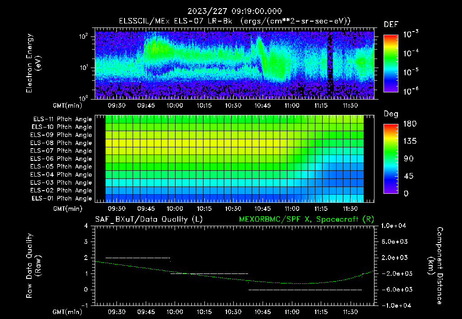Click the data quality line segment at level 0
This screenshot has height=319, width=462.
click(x=305, y=290)
